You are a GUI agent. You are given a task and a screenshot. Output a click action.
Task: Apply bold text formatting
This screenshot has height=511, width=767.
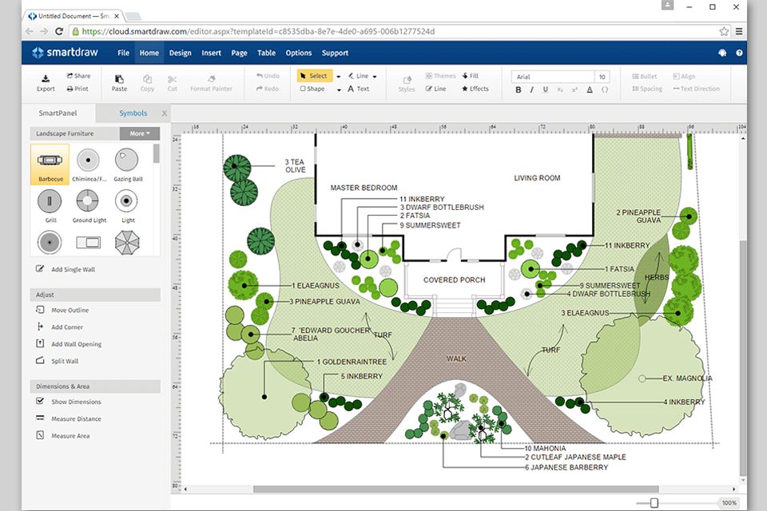519,89
